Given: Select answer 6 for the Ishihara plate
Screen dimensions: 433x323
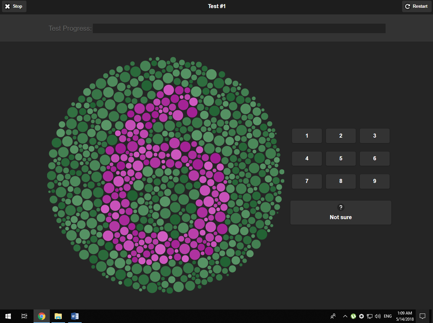Looking at the screenshot, I should [374, 158].
